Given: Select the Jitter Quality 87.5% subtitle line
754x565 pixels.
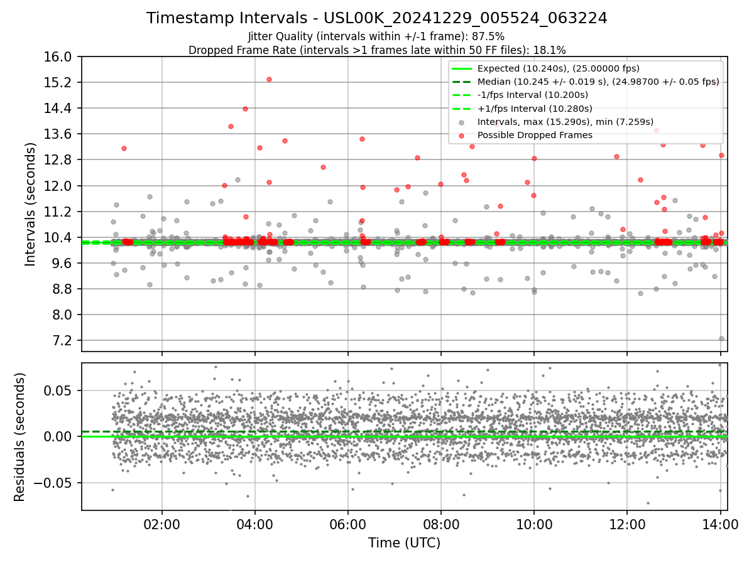Looking at the screenshot, I should (x=376, y=37).
